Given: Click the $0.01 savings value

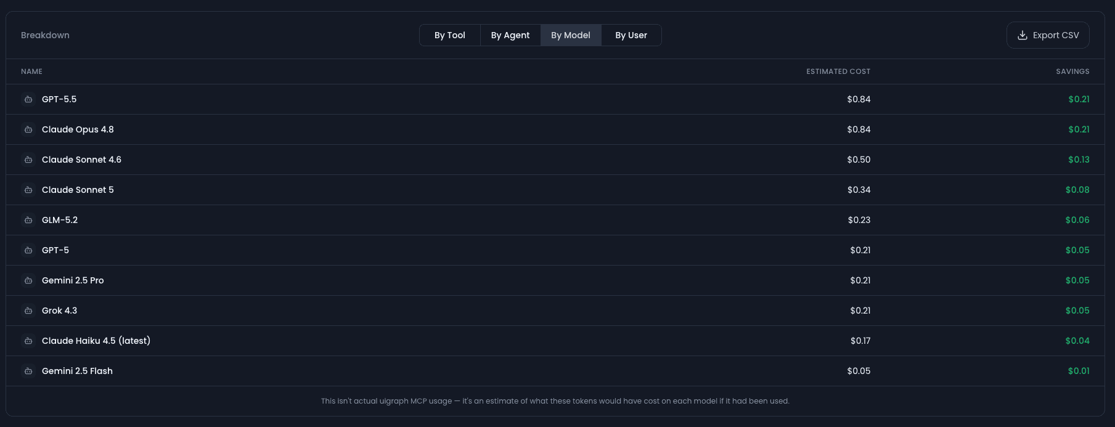Looking at the screenshot, I should [x=1079, y=371].
